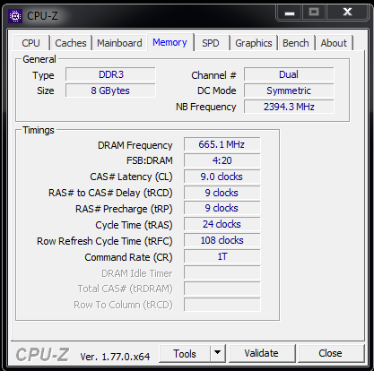Click the DDR3 memory type field

(110, 74)
